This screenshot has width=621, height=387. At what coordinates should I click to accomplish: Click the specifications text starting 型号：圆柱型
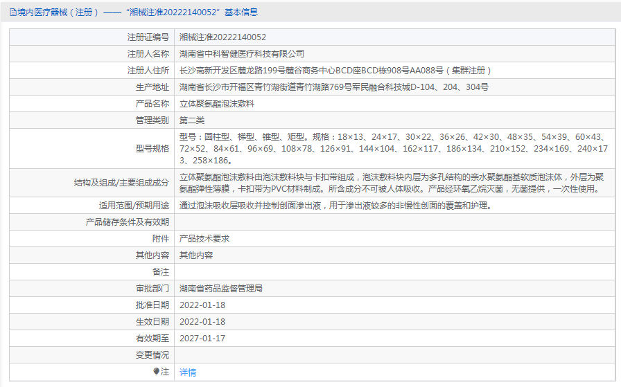coord(393,148)
